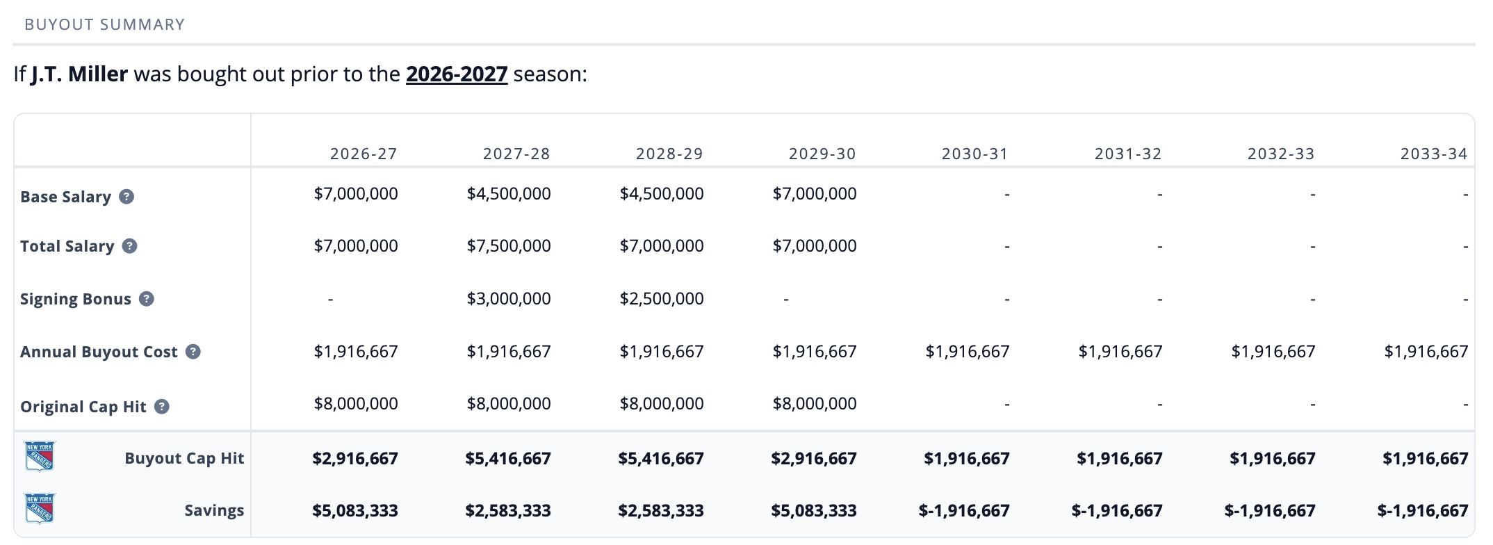Click the help icon next to Base Salary

coord(127,197)
